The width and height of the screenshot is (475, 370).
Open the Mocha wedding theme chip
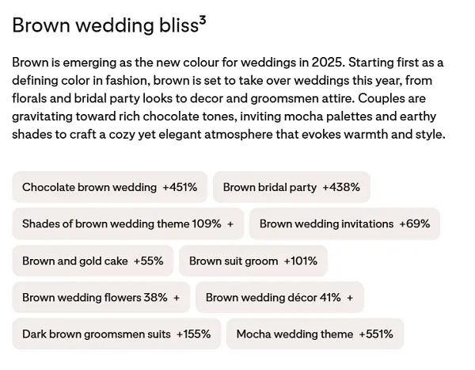tap(314, 334)
